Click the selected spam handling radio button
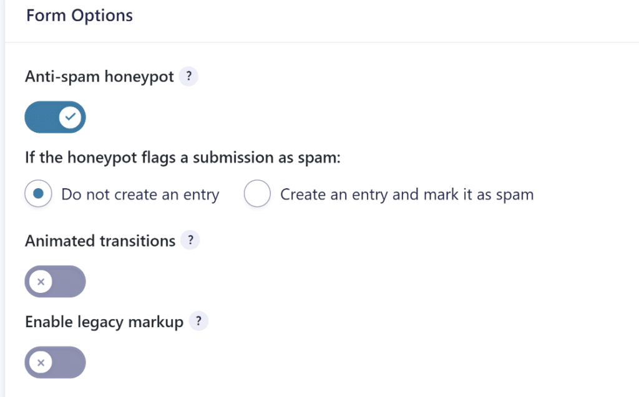Image resolution: width=639 pixels, height=397 pixels. pos(38,194)
